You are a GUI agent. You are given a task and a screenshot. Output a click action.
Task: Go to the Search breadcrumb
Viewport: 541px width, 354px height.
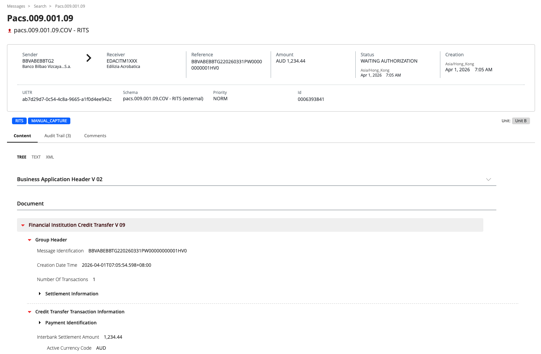coord(40,6)
